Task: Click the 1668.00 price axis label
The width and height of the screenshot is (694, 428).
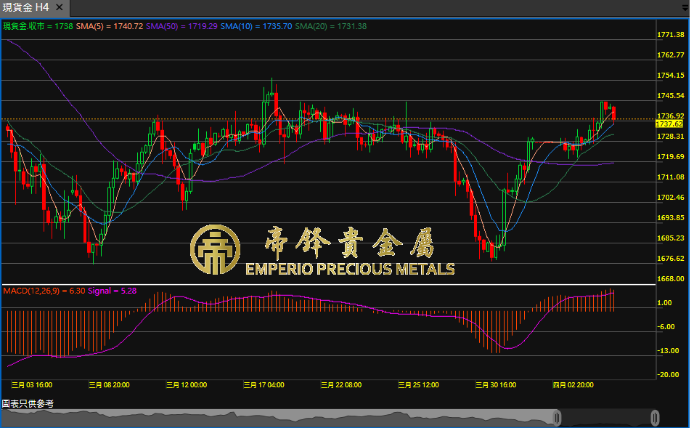Action: (x=671, y=279)
